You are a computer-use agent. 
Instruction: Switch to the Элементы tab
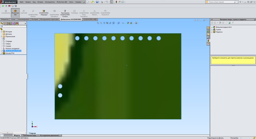5,20
